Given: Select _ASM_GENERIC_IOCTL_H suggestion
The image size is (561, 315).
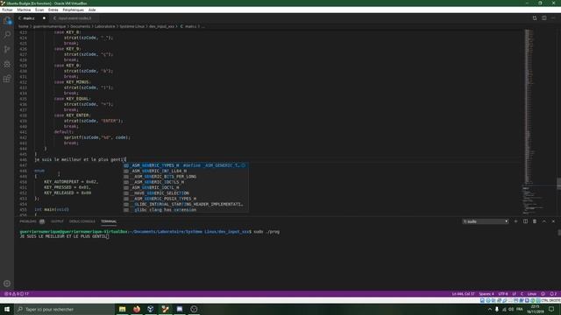Looking at the screenshot, I should [186, 187].
